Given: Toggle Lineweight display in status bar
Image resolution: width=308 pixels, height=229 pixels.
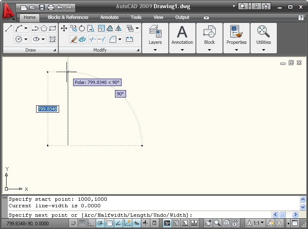Looking at the screenshot, I should tap(145, 223).
